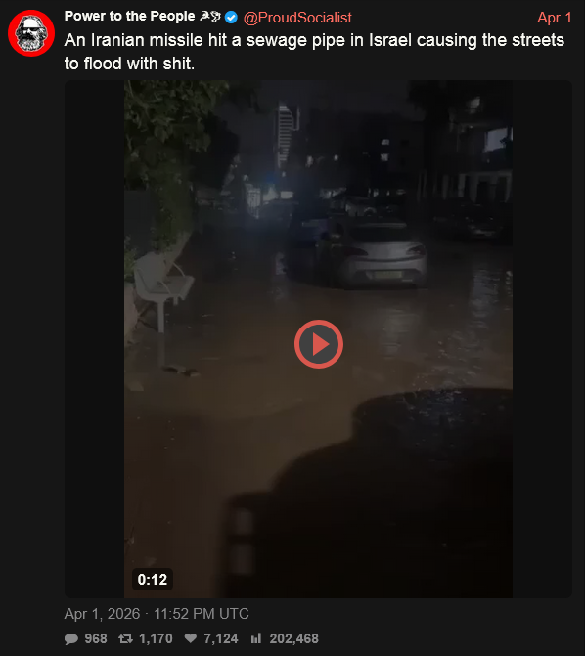This screenshot has width=585, height=656.
Task: Play the flooded street video
Action: coord(319,344)
